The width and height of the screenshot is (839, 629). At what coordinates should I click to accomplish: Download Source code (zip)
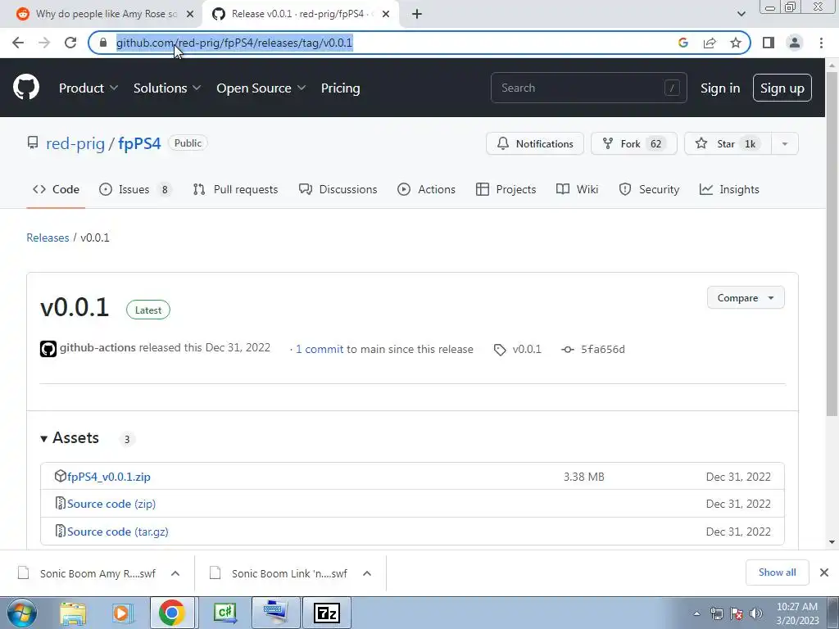click(111, 504)
